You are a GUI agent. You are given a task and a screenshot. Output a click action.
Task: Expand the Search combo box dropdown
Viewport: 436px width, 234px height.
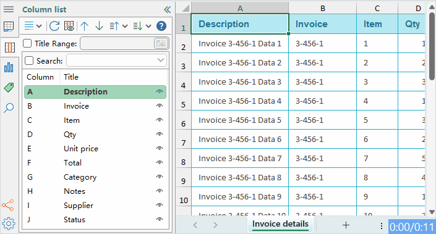pyautogui.click(x=160, y=61)
